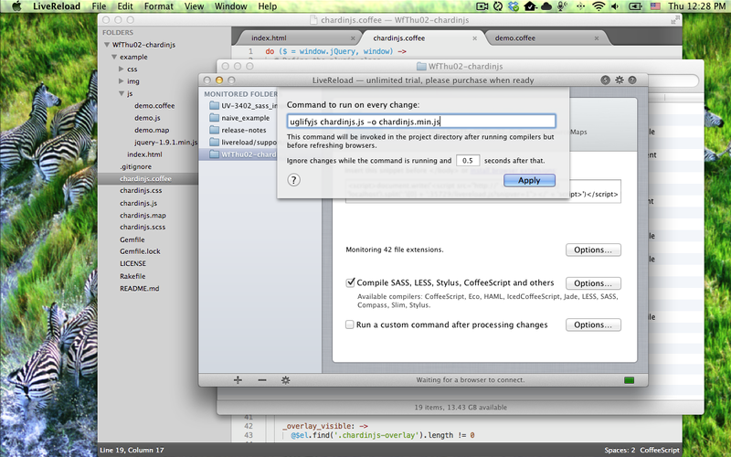Image resolution: width=731 pixels, height=457 pixels.
Task: Close the index.html tab
Action: click(353, 38)
